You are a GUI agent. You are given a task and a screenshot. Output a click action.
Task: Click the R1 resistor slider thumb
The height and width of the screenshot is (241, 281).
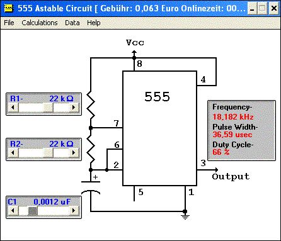point(48,108)
